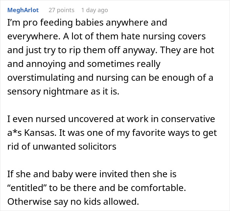Click the paragraph about nursing in Kansas
230x211 pixels.
pyautogui.click(x=112, y=133)
